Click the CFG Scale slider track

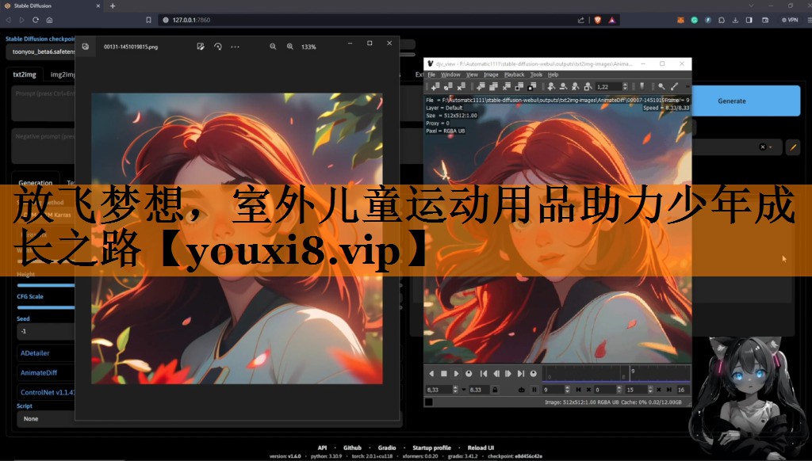click(46, 307)
